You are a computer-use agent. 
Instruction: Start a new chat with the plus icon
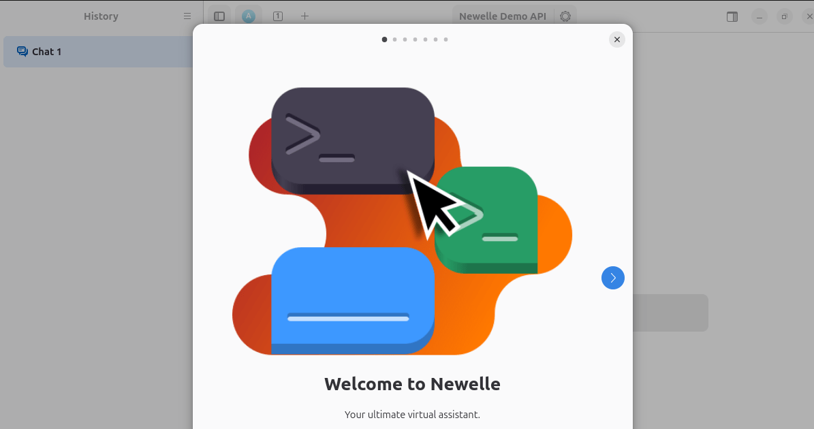click(x=304, y=15)
